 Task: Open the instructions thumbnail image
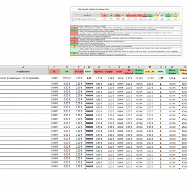coord(126,32)
